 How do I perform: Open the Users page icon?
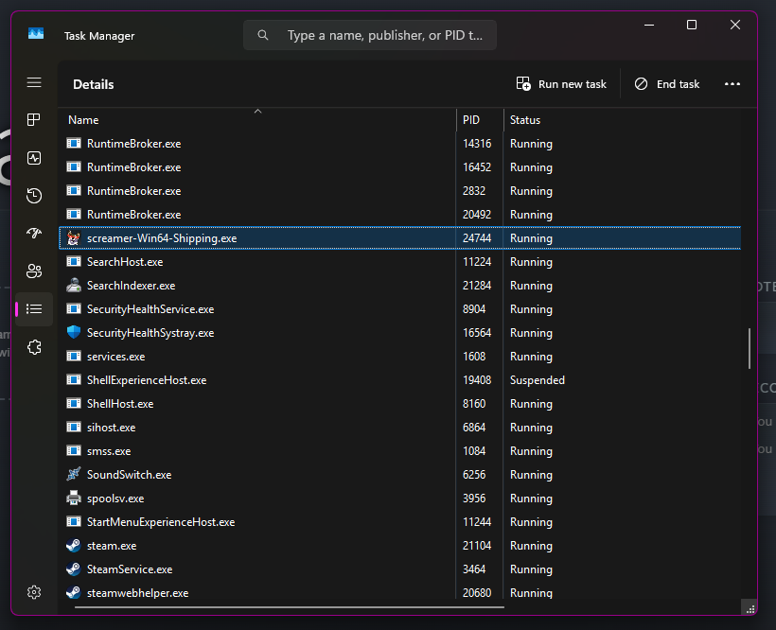click(34, 271)
